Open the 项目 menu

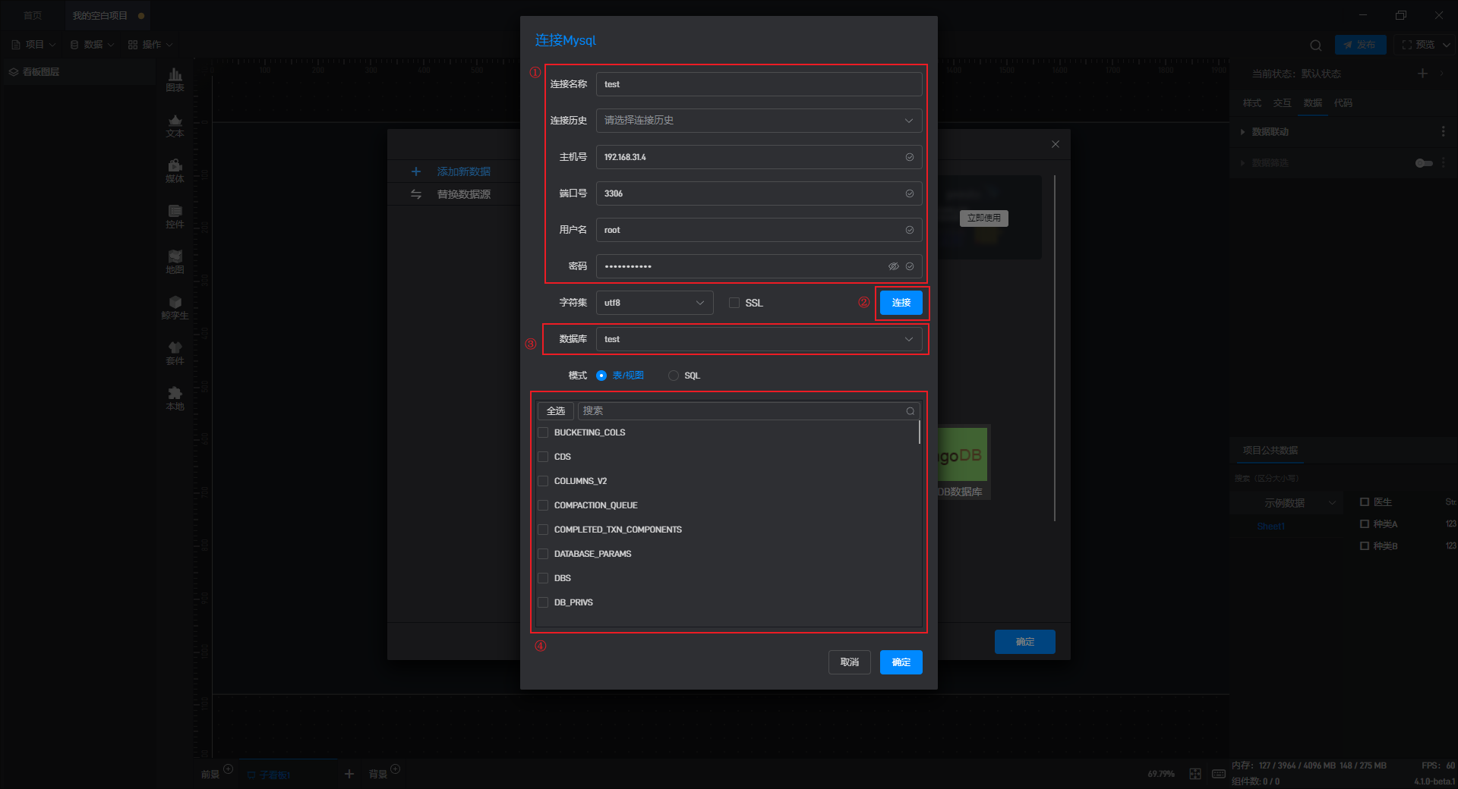coord(34,45)
